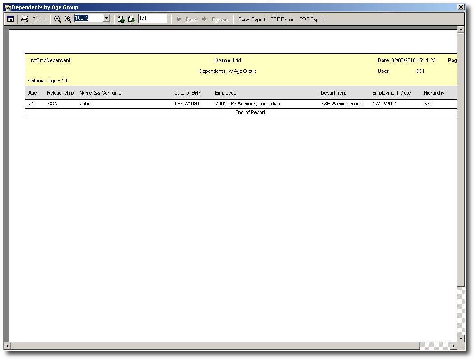Click the zoom in magnifier icon
This screenshot has height=361, width=476.
pos(68,19)
